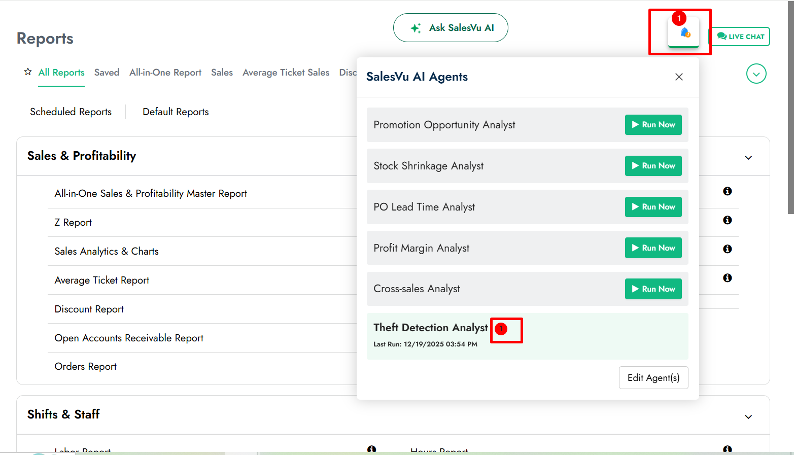Click red badge next to Theft Detection Analyst
This screenshot has width=794, height=455.
(501, 329)
